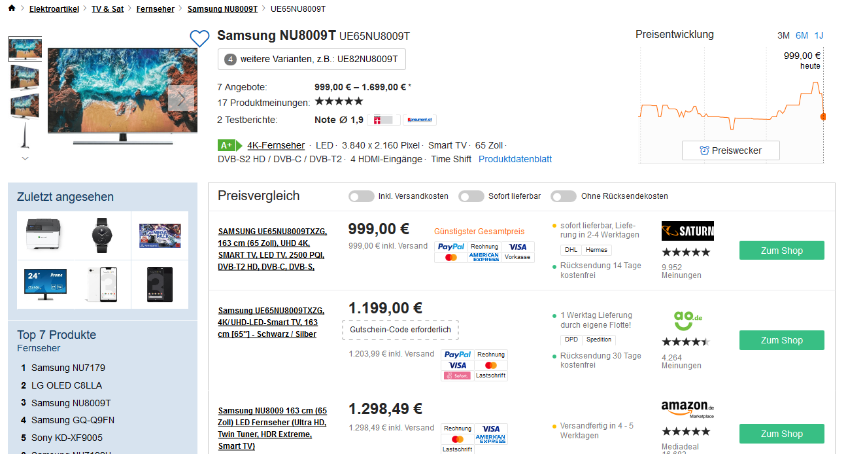The image size is (848, 454).
Task: Click the Amazon Marketplace logo
Action: [687, 409]
